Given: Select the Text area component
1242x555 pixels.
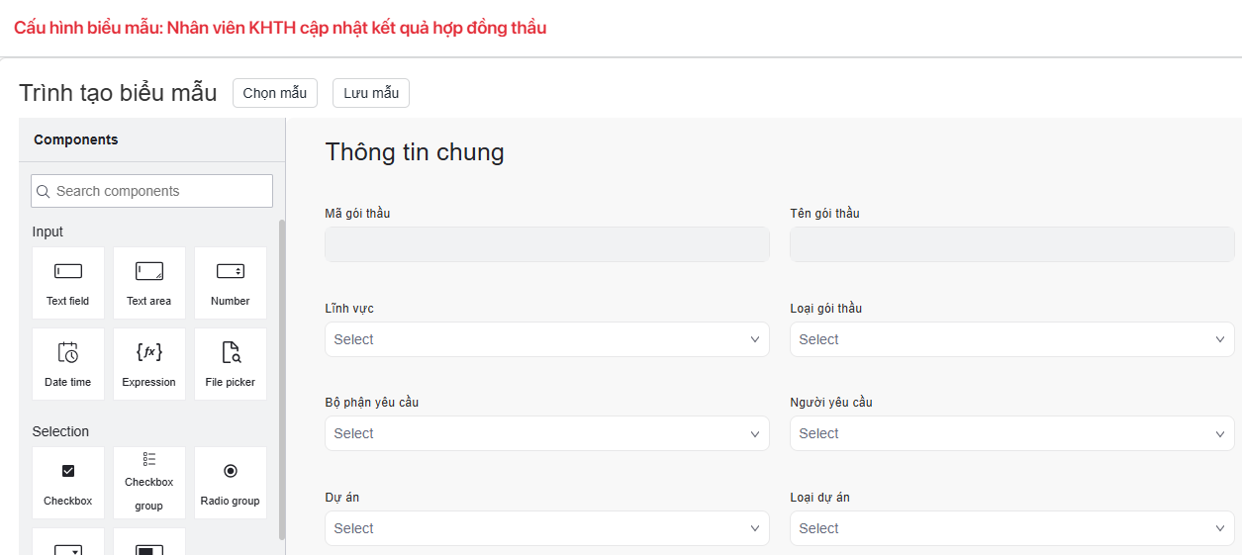Looking at the screenshot, I should pos(149,283).
